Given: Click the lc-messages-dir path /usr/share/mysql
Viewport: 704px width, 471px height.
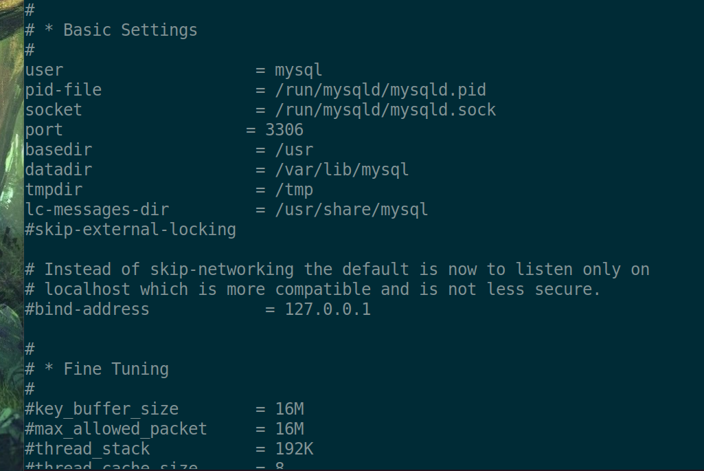Looking at the screenshot, I should pos(352,210).
